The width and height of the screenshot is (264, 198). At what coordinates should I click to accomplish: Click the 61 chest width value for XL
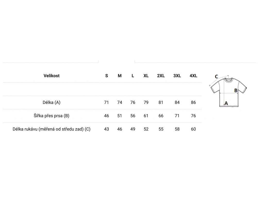point(146,116)
